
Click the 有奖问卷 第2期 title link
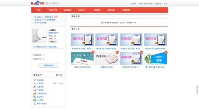point(106,48)
